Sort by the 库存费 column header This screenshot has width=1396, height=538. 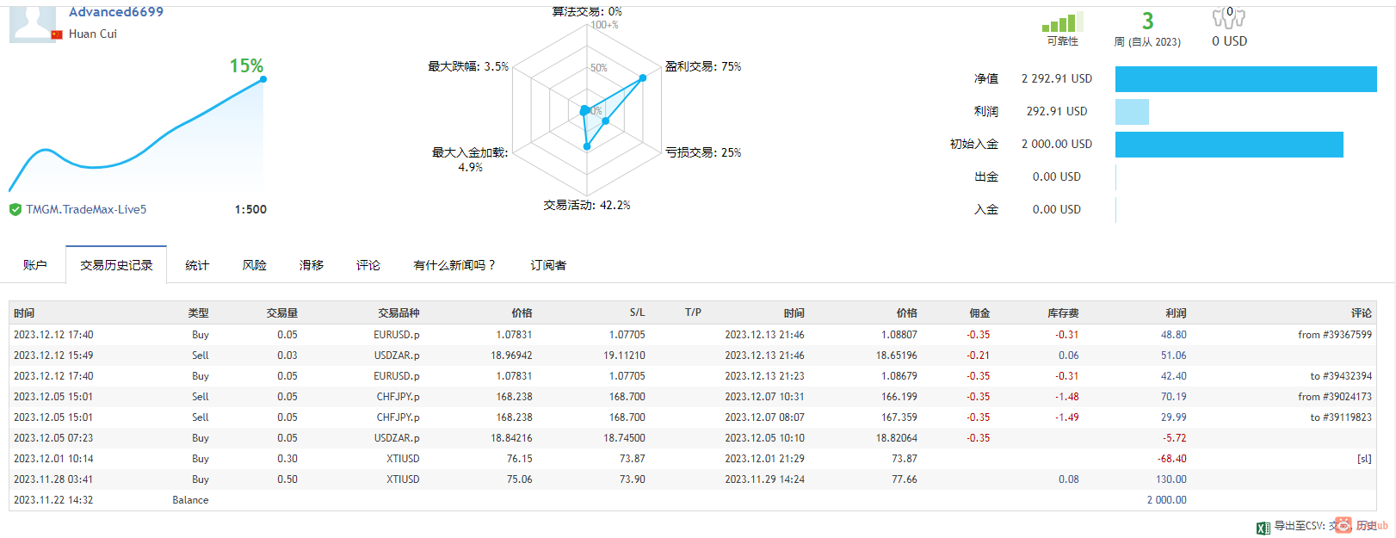[x=1063, y=313]
